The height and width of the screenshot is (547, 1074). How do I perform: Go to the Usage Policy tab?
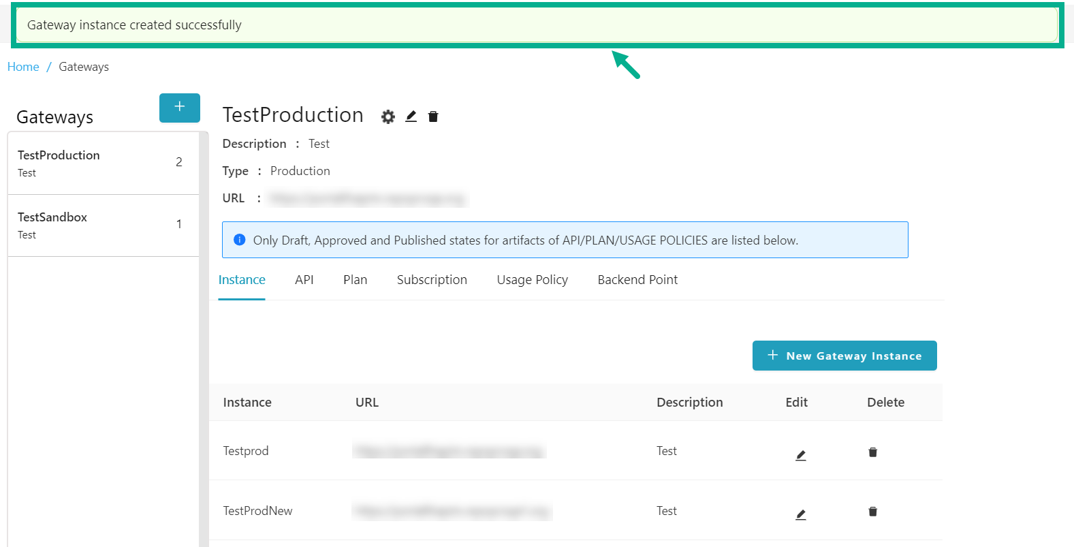tap(532, 280)
